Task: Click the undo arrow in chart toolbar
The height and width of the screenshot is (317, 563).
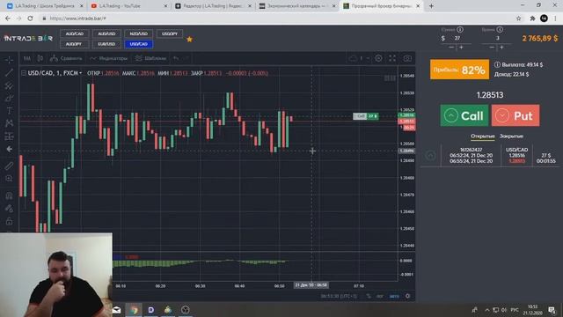Action: [176, 58]
